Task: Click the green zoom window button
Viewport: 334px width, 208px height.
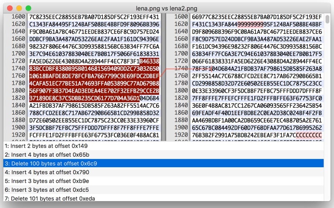Action: click(x=28, y=8)
